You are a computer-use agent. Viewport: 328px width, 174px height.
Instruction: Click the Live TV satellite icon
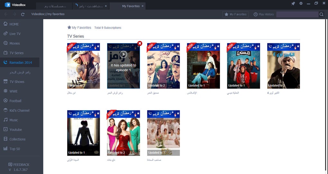tap(5, 33)
